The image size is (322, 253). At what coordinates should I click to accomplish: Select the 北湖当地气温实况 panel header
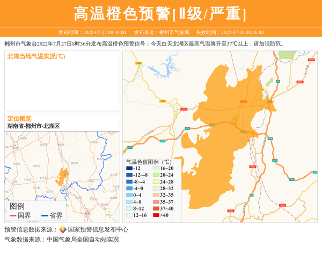36,56
